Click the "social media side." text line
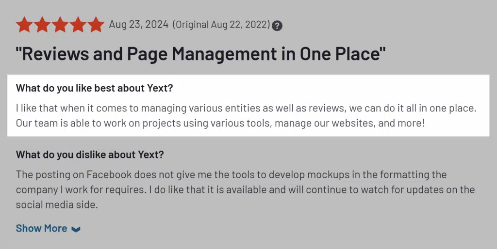Image resolution: width=497 pixels, height=249 pixels. 57,204
